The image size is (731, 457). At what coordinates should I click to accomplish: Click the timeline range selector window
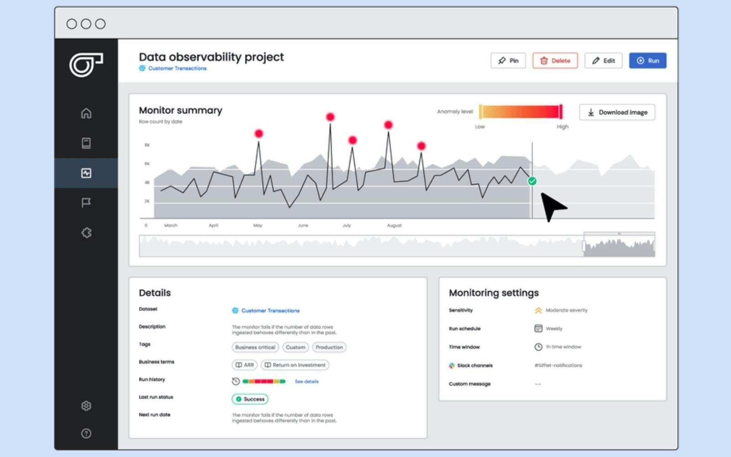click(x=619, y=245)
